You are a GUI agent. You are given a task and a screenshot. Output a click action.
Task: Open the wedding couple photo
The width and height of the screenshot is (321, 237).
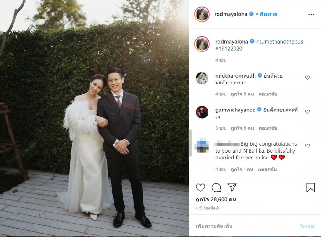[x=94, y=119]
